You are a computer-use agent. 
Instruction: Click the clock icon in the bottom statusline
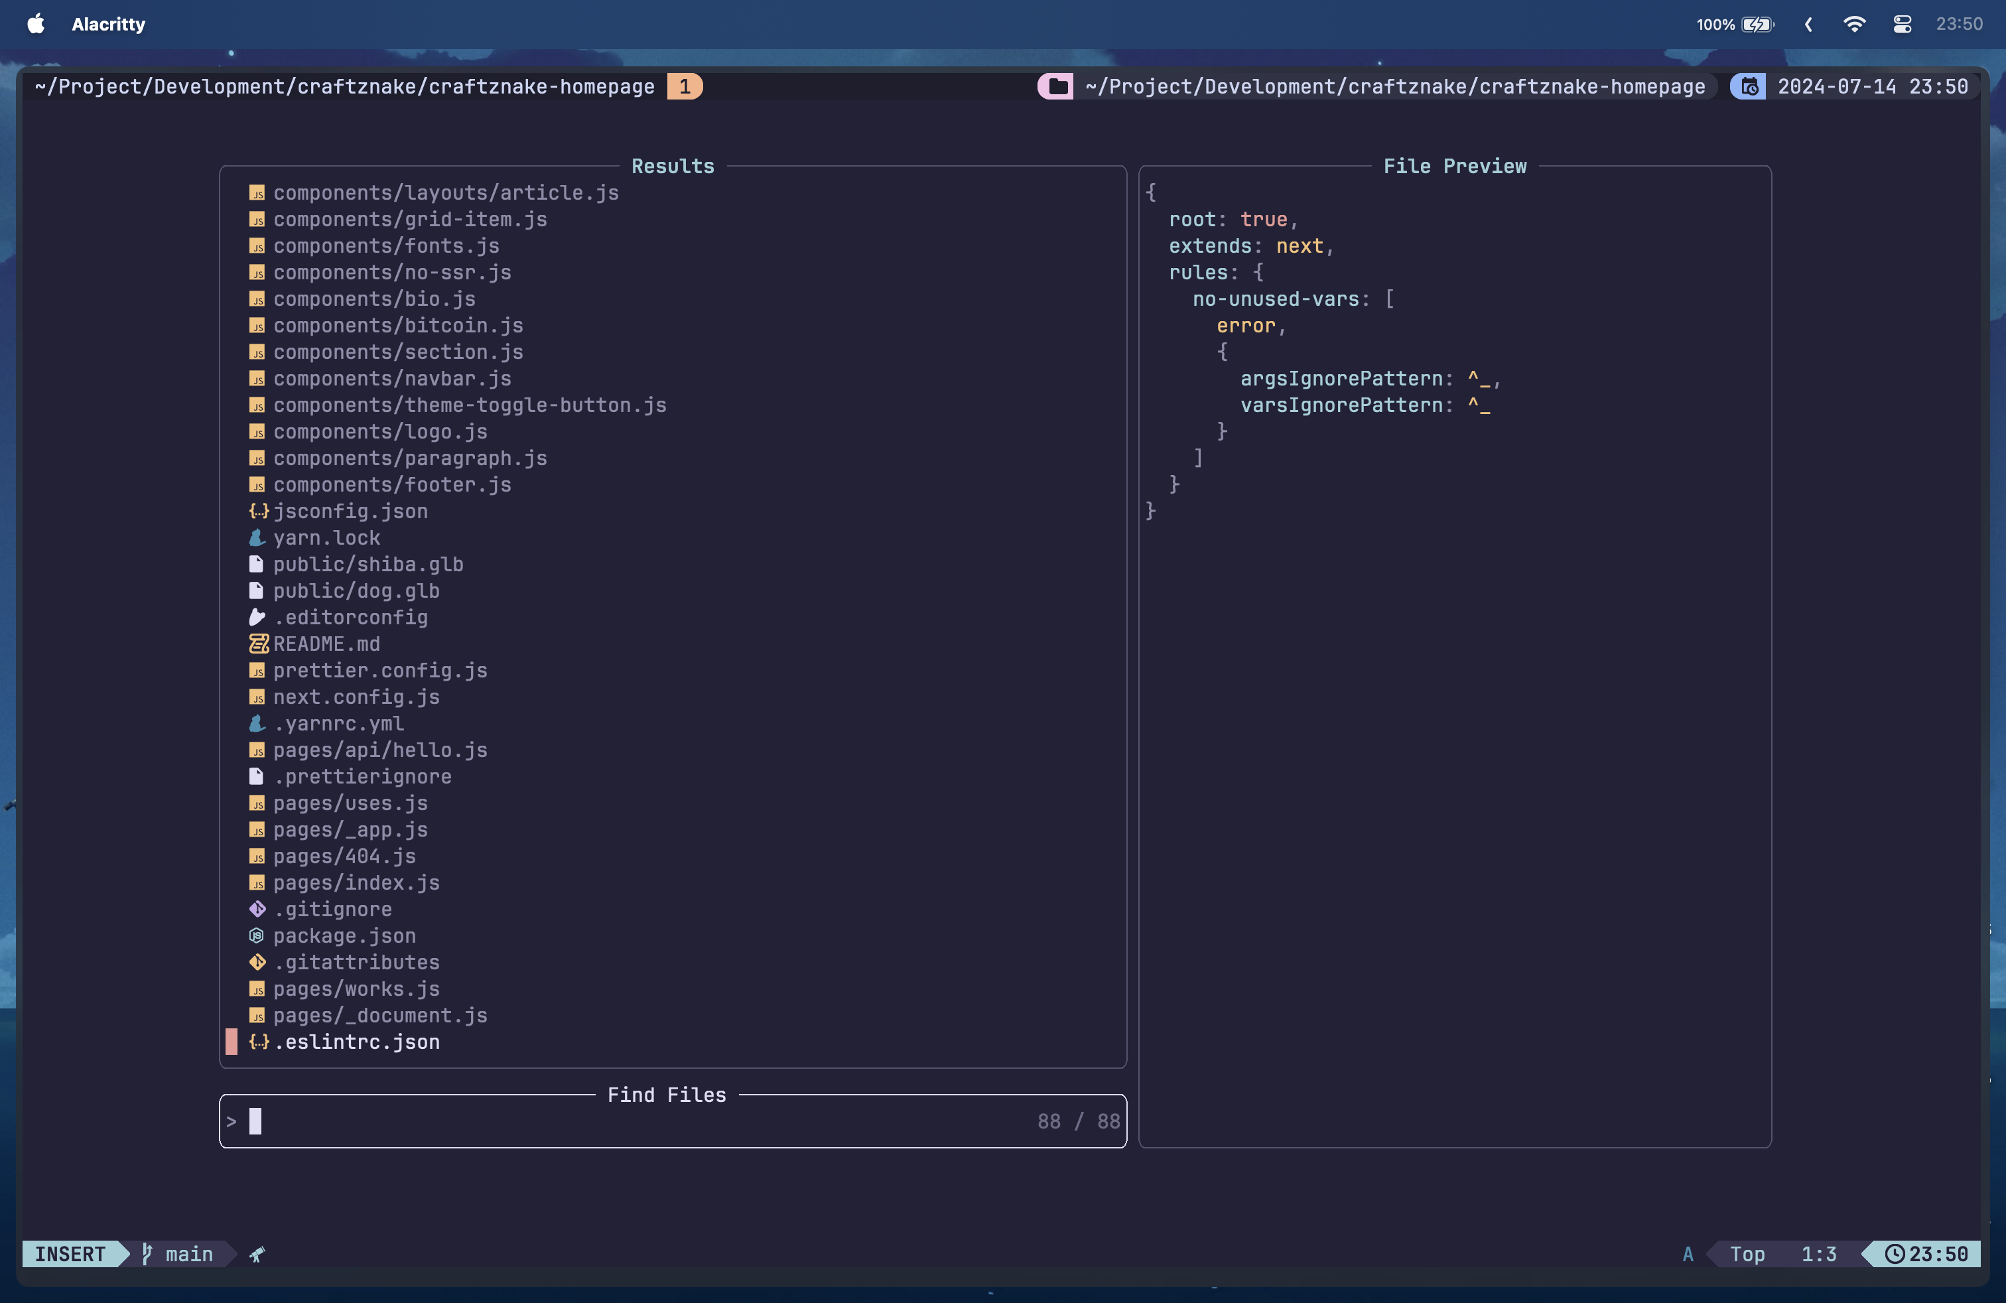pyautogui.click(x=1894, y=1253)
